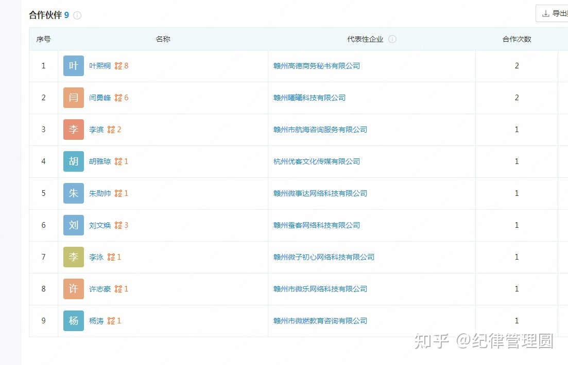Click 叶熙桐's blue avatar icon
Screen dimensions: 568x365
[73, 65]
